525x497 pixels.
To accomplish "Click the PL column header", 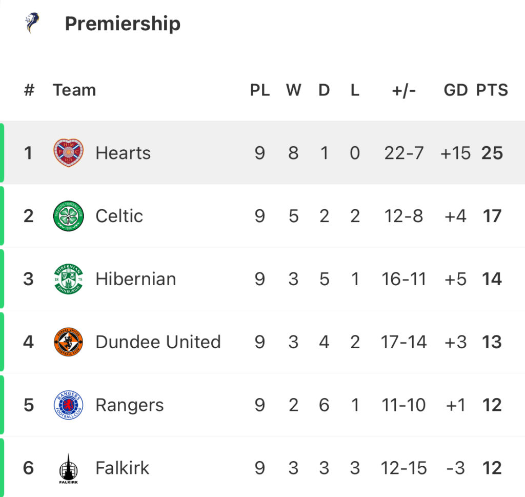I will [260, 90].
